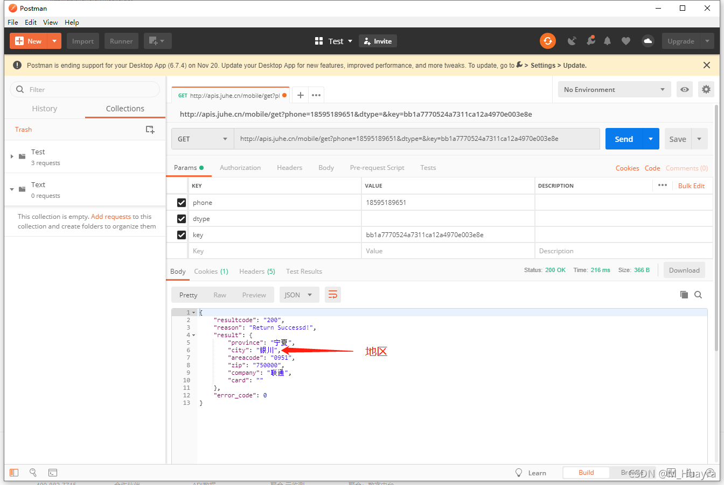Open a new request tab with plus
Screen dimensions: 724x485
[301, 95]
